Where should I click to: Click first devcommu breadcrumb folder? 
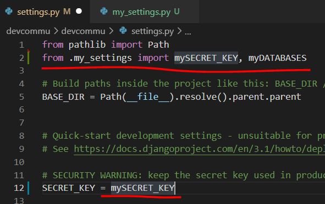point(28,31)
